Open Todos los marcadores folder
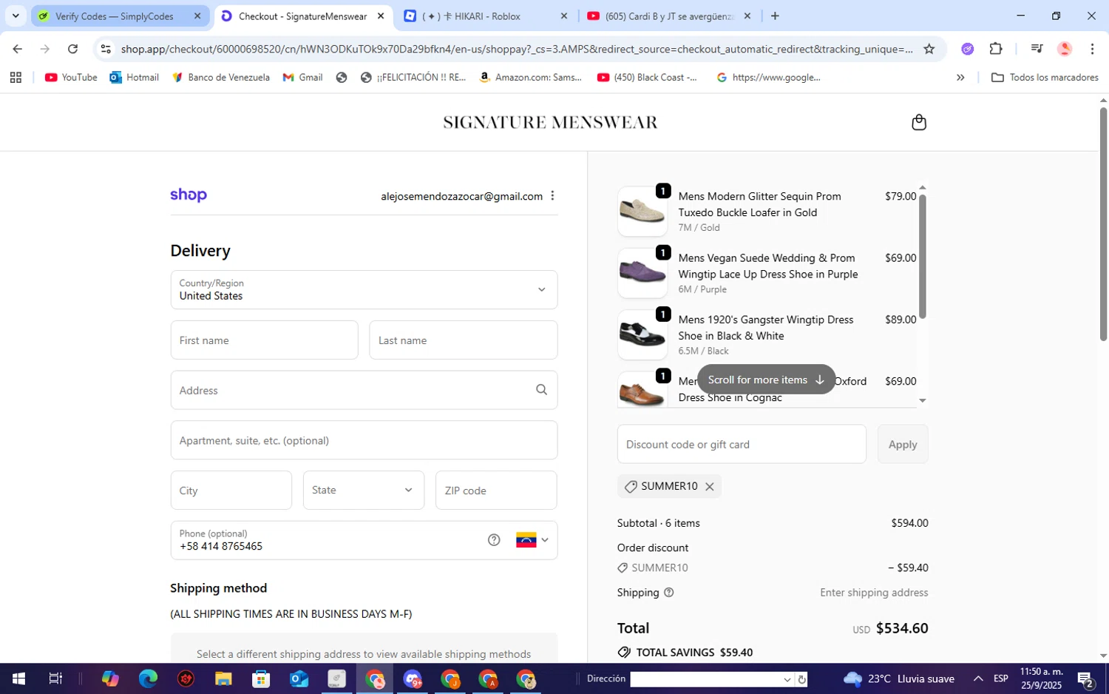1109x694 pixels. point(1045,77)
